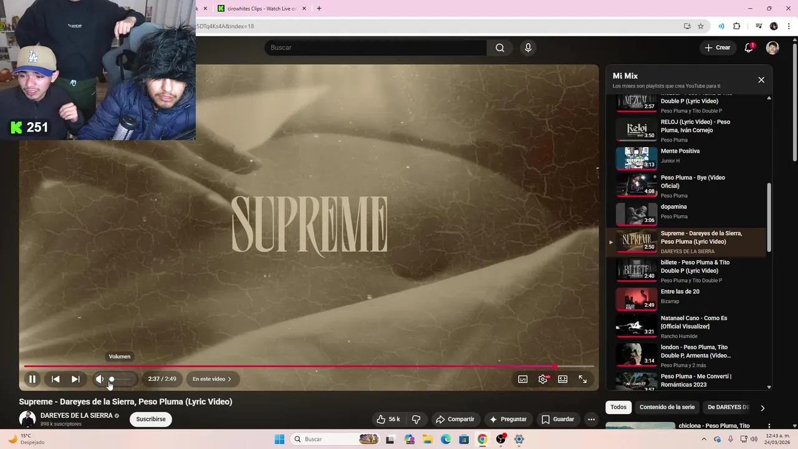Open the Chrome extensions puzzle icon
The height and width of the screenshot is (449, 798).
736,26
